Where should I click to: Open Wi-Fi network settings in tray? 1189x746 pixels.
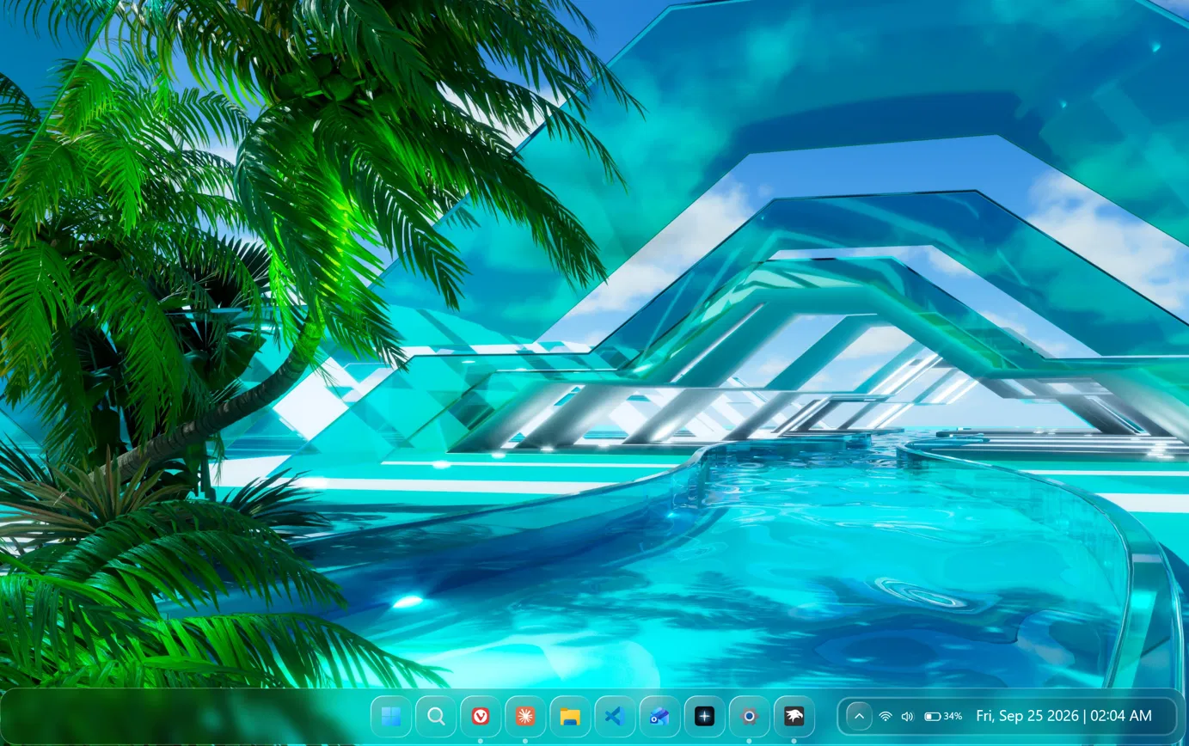pyautogui.click(x=885, y=716)
